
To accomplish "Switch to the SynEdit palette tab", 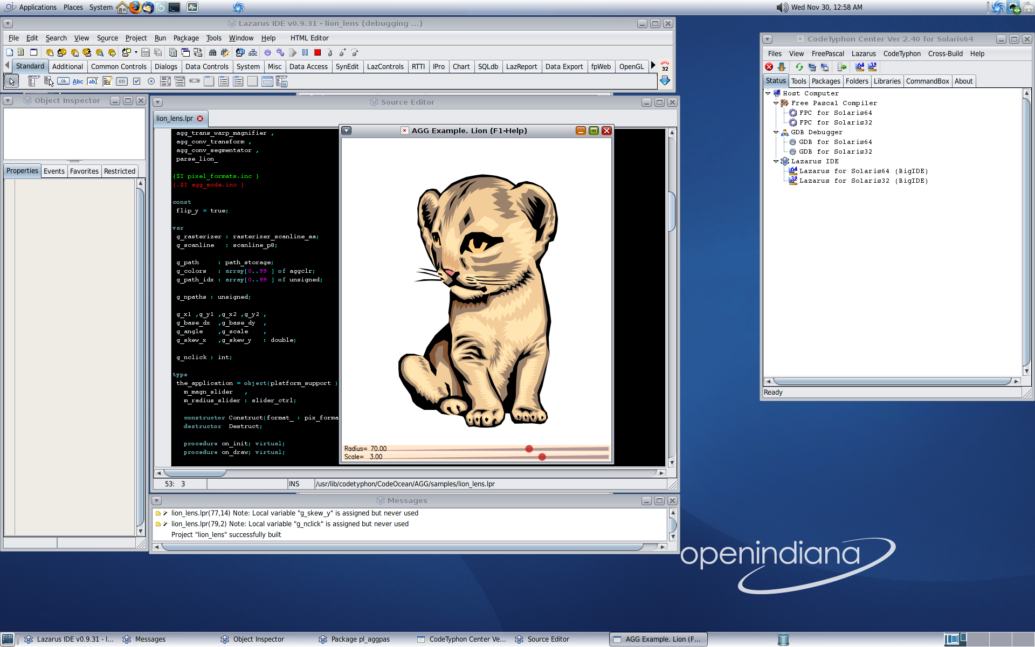I will pos(347,66).
